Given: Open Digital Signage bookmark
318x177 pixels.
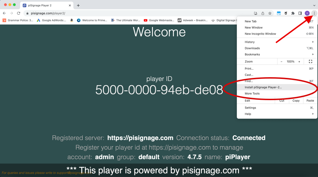Looking at the screenshot, I should [x=224, y=20].
